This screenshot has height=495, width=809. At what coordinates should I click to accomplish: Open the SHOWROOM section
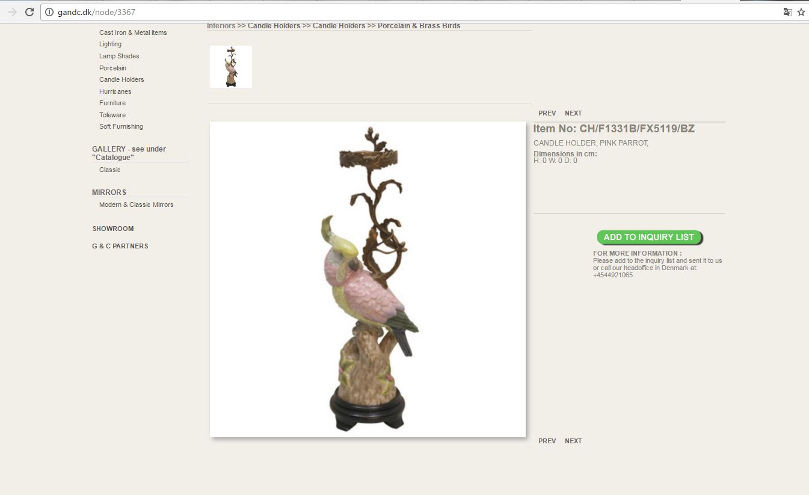pyautogui.click(x=113, y=229)
